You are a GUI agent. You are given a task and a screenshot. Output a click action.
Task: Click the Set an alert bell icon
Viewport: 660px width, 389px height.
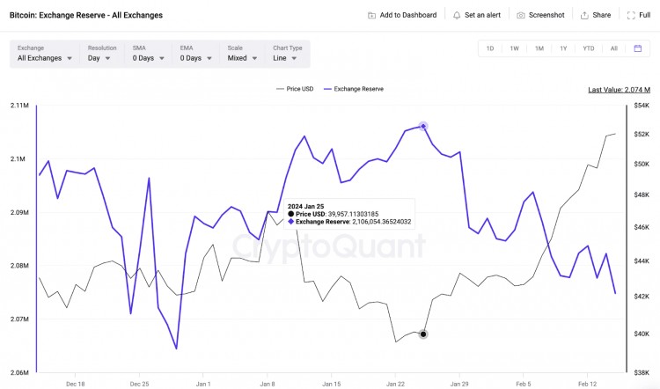coord(457,15)
